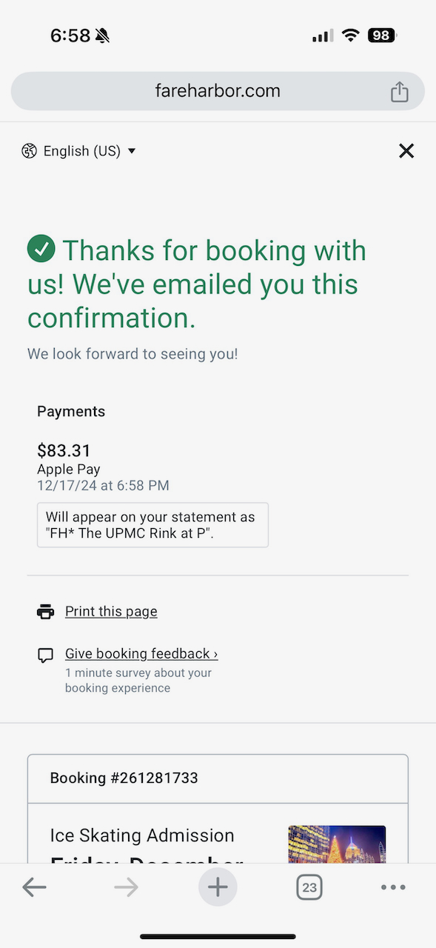This screenshot has width=436, height=948.
Task: Open a new tab with plus button
Action: tap(218, 887)
